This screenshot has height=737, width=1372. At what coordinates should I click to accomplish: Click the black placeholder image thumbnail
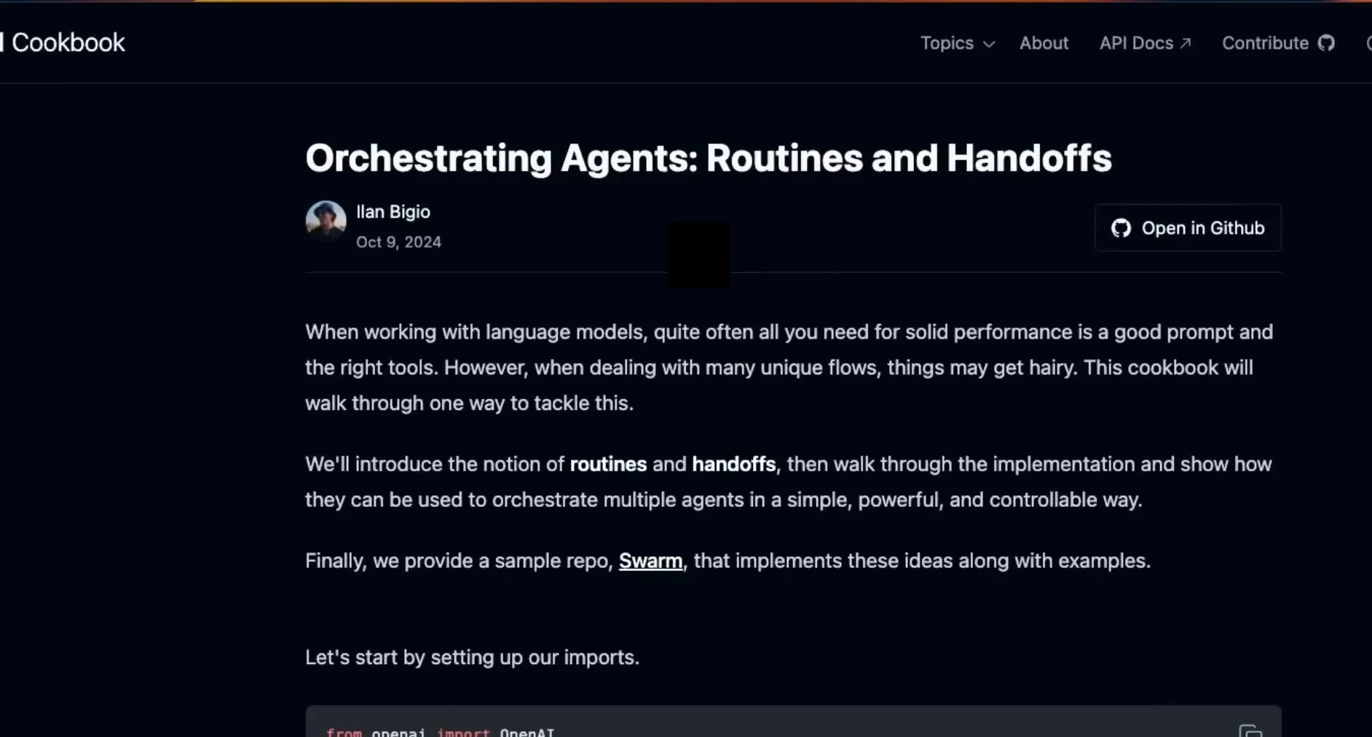coord(698,255)
